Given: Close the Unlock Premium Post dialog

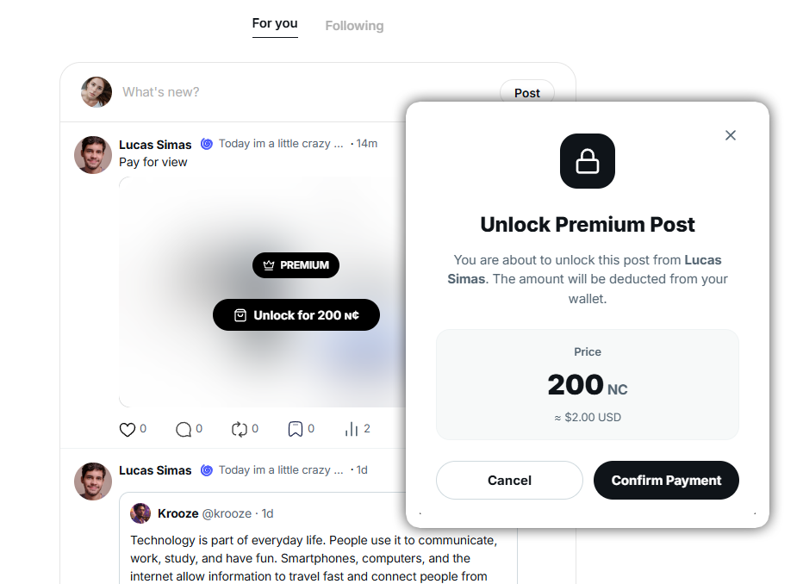Looking at the screenshot, I should click(x=731, y=135).
